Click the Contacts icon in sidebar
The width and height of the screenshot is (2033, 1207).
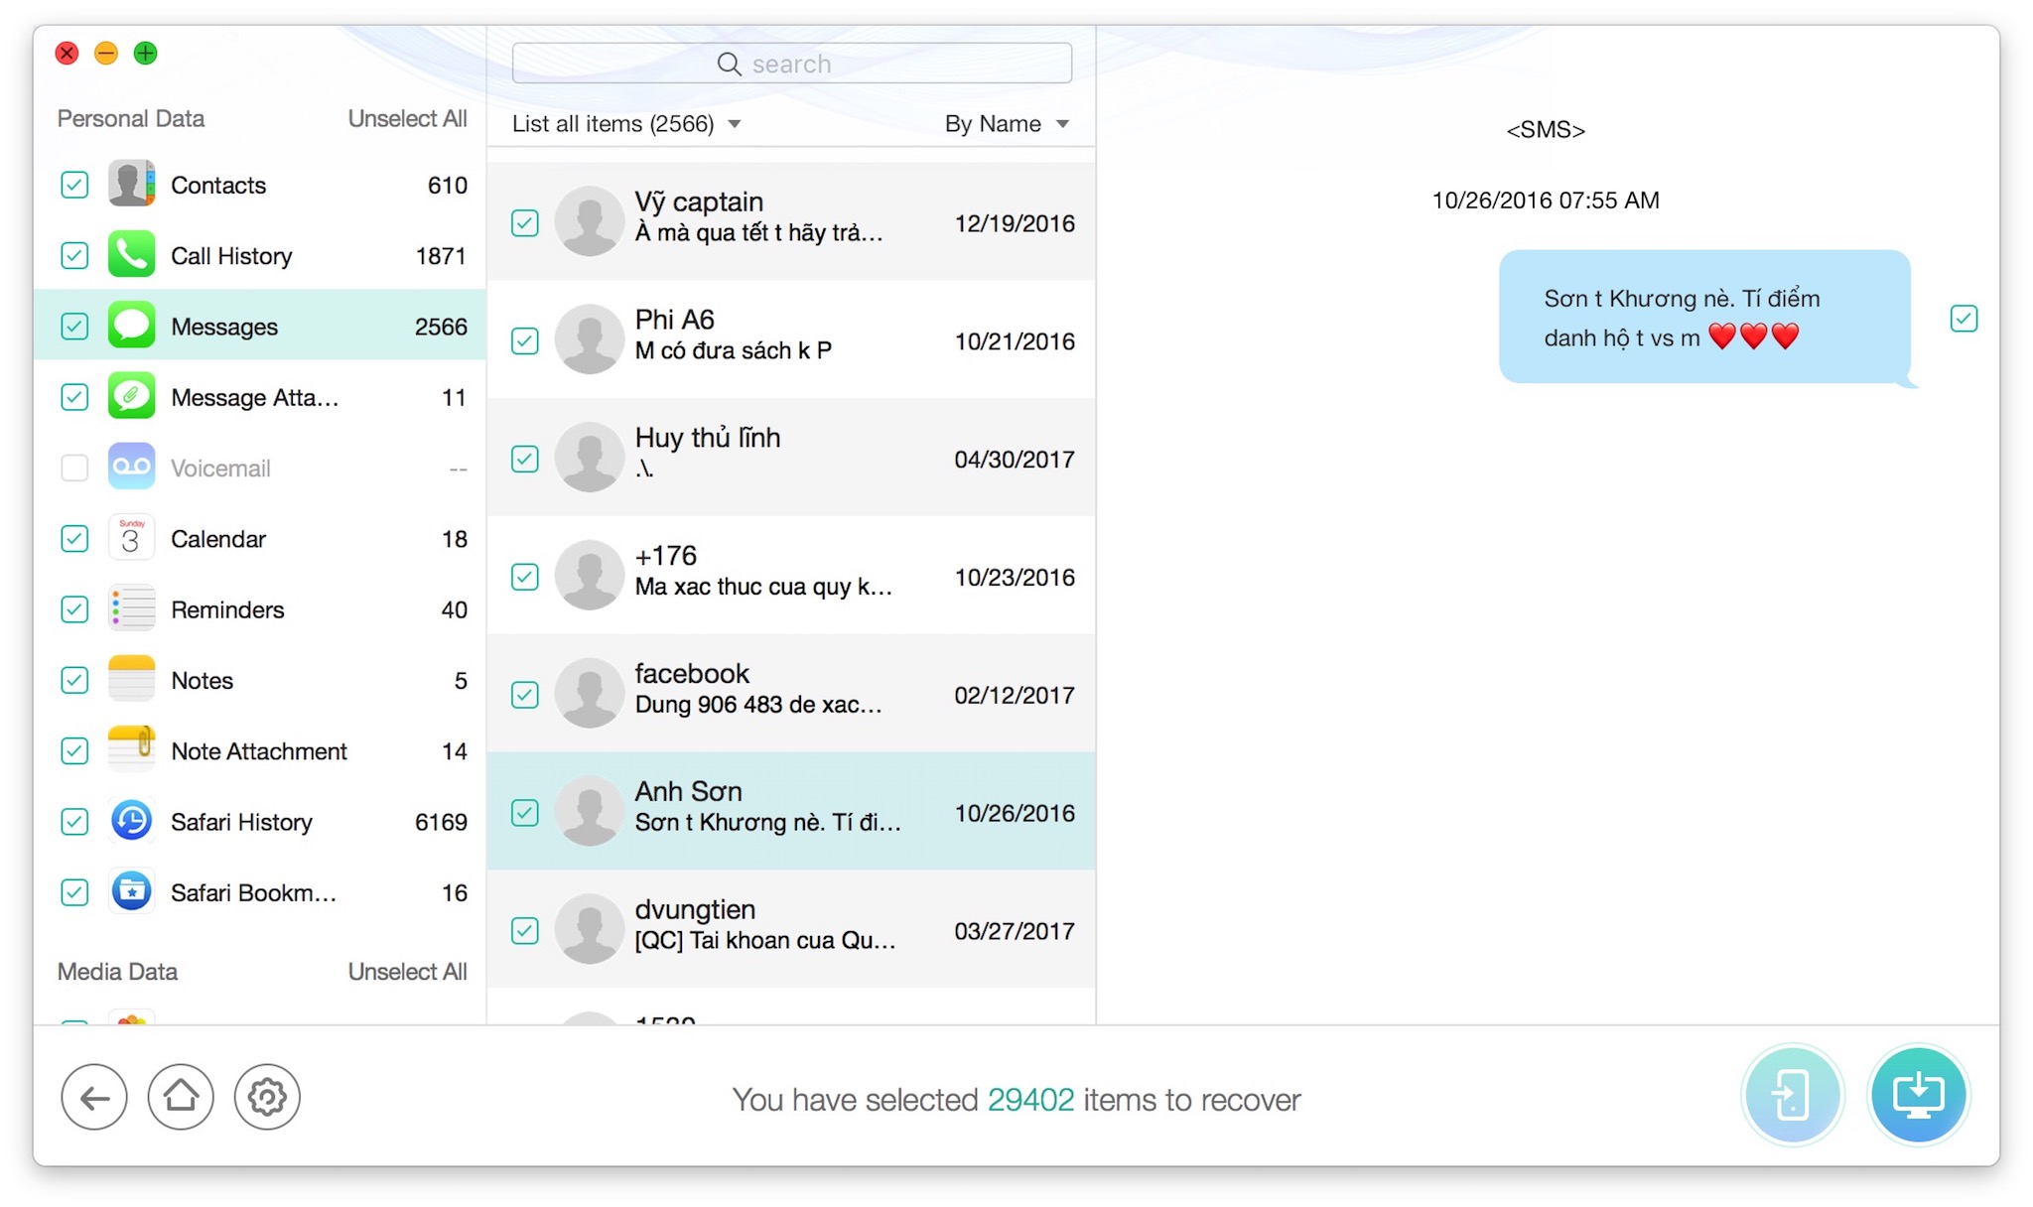(129, 184)
